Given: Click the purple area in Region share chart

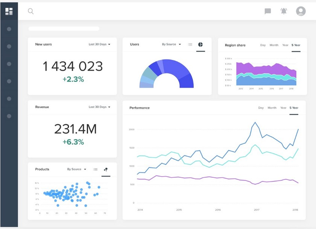Looking at the screenshot, I should [x=264, y=69].
